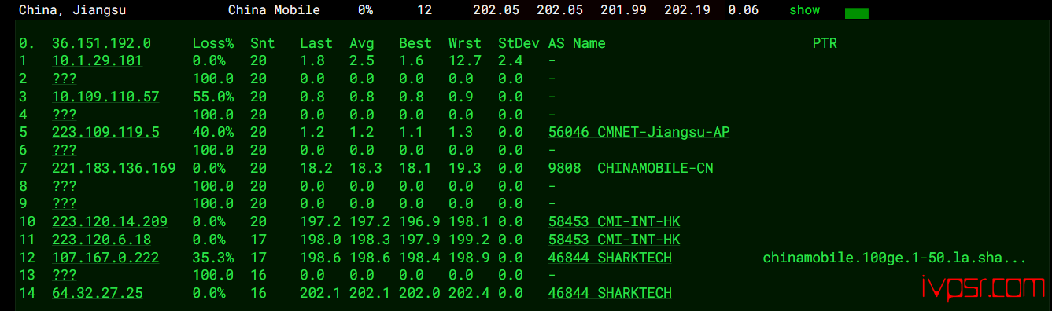Select worst latency 202.4 on hop 14
The height and width of the screenshot is (311, 1052).
(469, 293)
